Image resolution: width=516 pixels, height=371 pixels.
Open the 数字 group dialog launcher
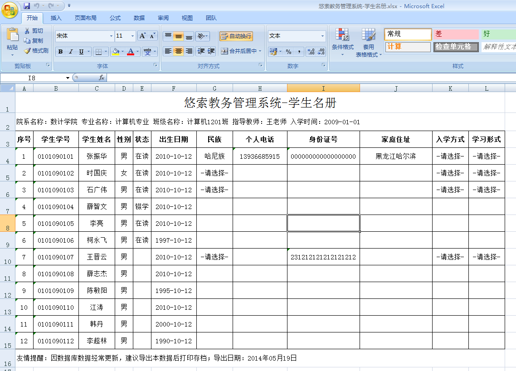pos(323,65)
